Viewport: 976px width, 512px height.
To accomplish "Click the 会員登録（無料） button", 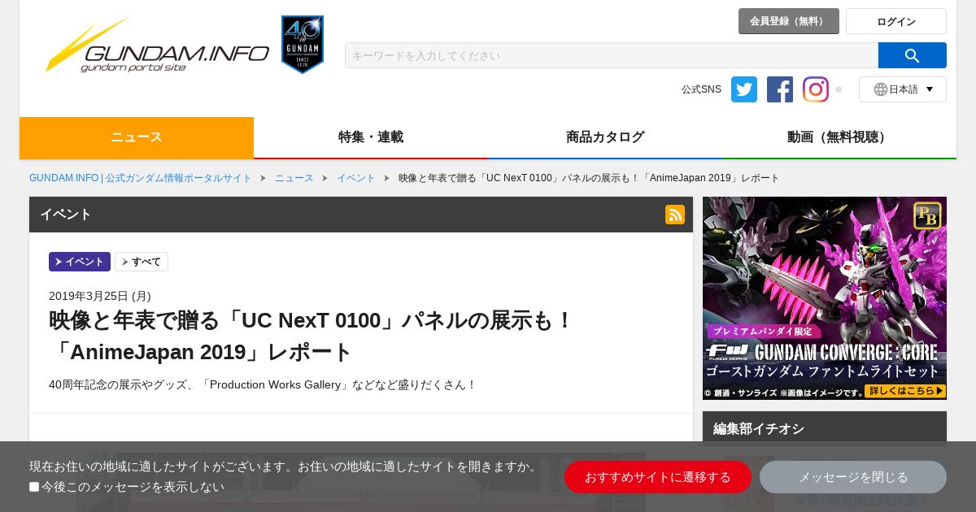I will click(789, 21).
